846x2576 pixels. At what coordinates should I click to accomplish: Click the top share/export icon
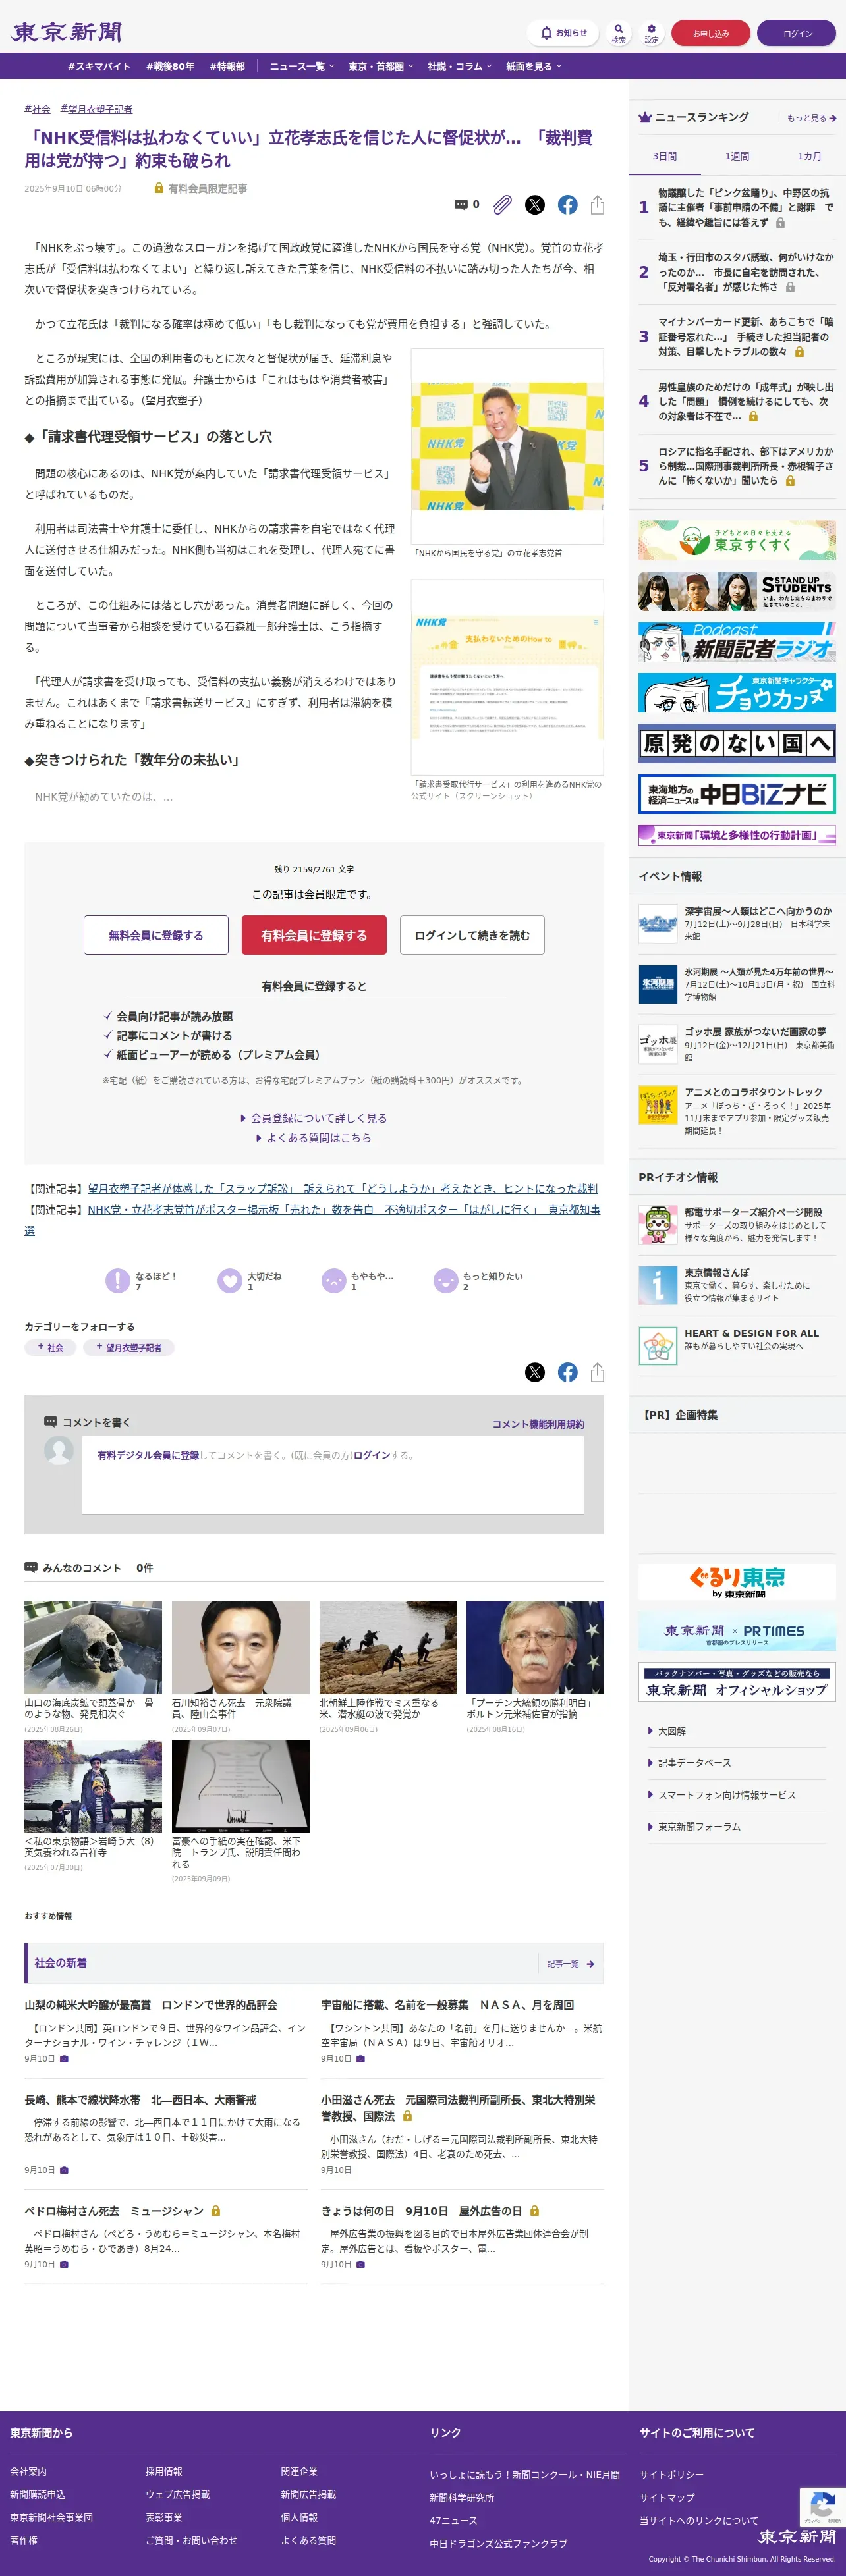point(598,204)
